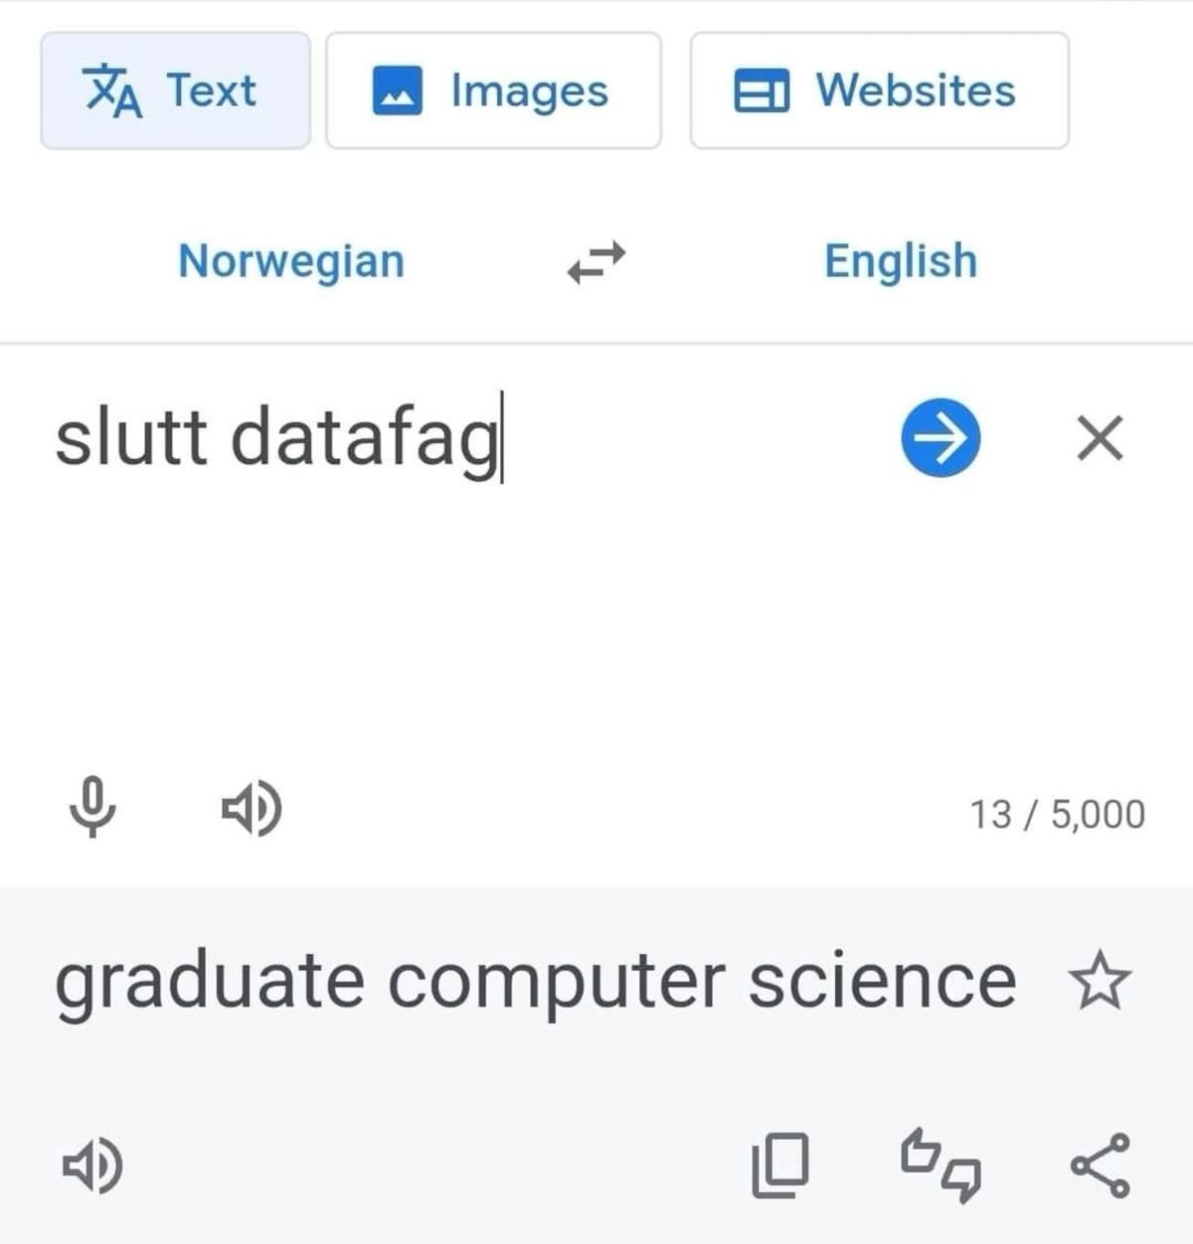Open the English target language selector
Screen dimensions: 1193x1244
point(900,261)
